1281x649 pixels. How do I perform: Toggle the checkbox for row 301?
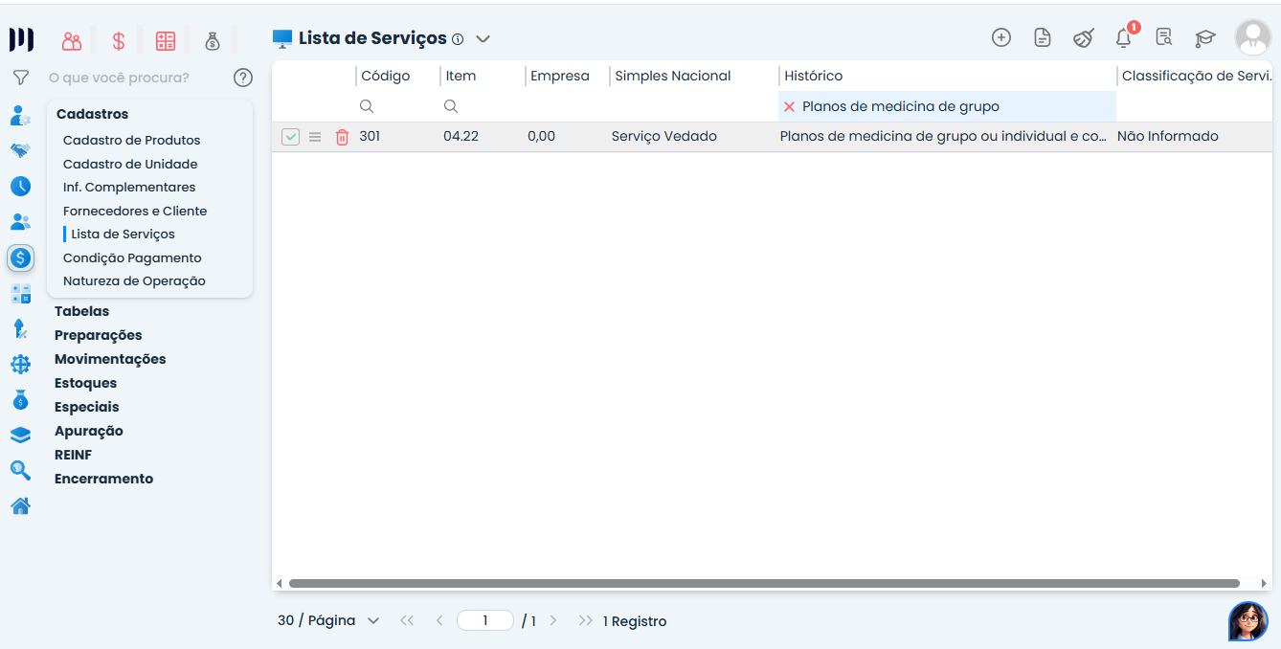(290, 137)
